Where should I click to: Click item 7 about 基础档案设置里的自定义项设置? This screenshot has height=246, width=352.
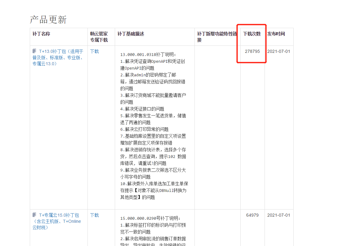(x=153, y=139)
